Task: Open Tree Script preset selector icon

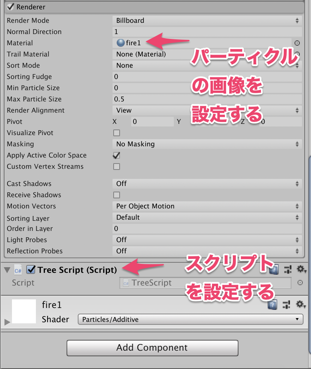Action: [x=287, y=270]
